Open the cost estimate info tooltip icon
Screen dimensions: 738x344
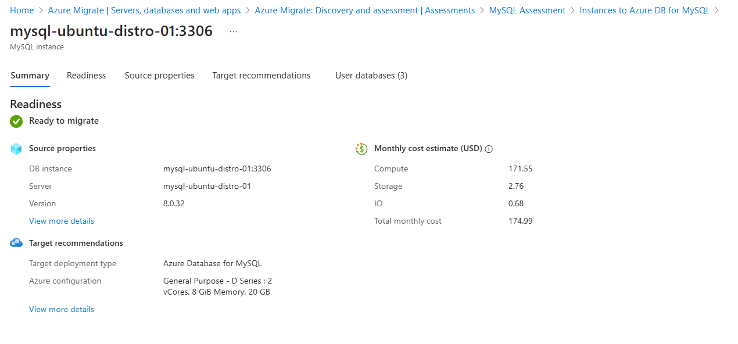(489, 149)
